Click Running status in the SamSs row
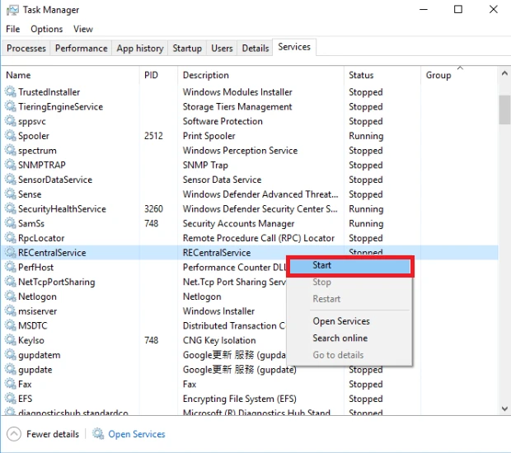 pyautogui.click(x=366, y=223)
